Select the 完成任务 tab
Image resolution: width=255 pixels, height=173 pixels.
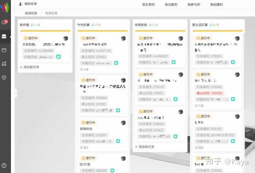(51, 13)
